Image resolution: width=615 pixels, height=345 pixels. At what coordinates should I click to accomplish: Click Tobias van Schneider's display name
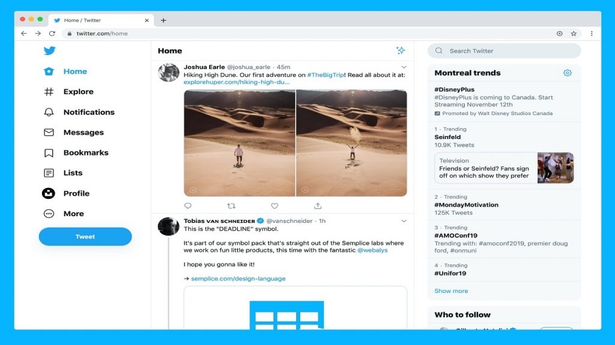pyautogui.click(x=219, y=221)
